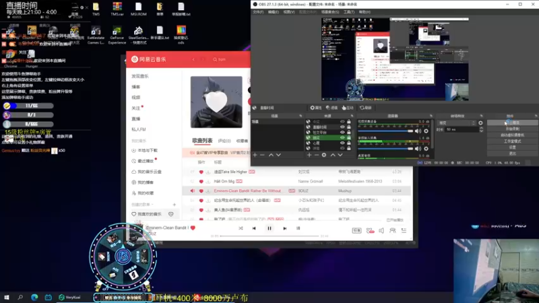
Task: Open gear settings for first mixer channel
Action: [x=426, y=131]
